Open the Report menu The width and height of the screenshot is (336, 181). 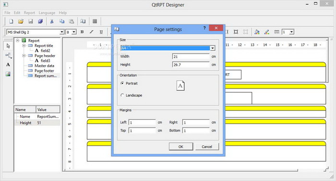click(x=29, y=12)
